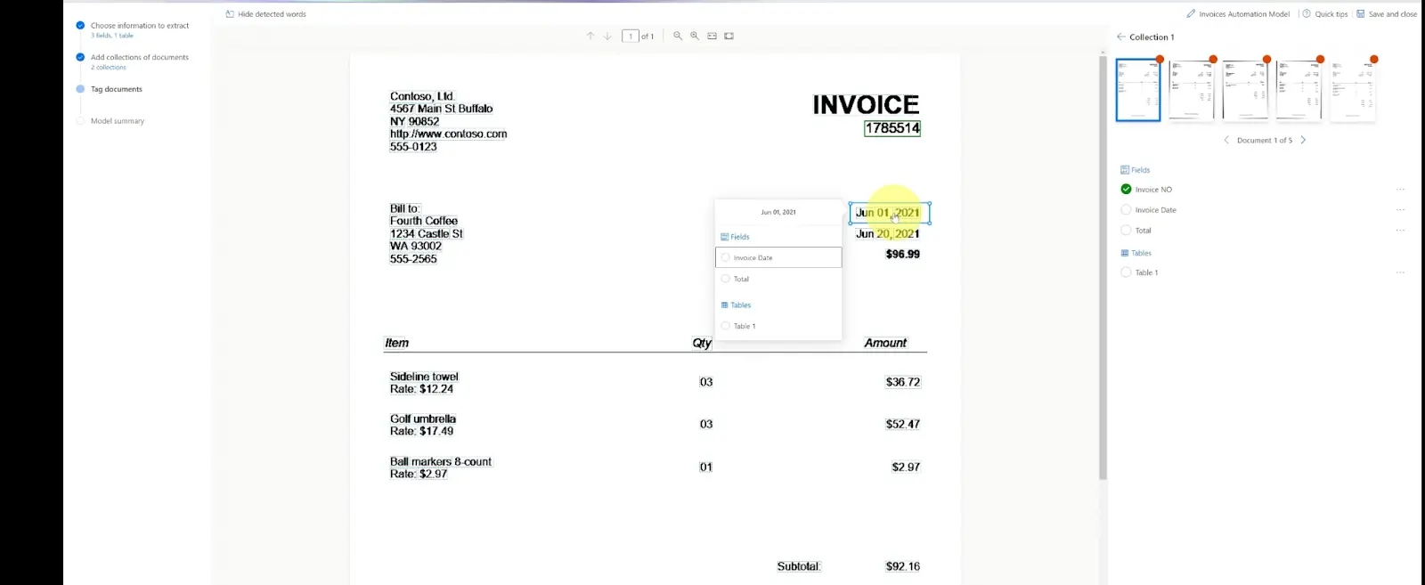The image size is (1425, 585).
Task: Go to Choose information to extract step
Action: coord(139,26)
